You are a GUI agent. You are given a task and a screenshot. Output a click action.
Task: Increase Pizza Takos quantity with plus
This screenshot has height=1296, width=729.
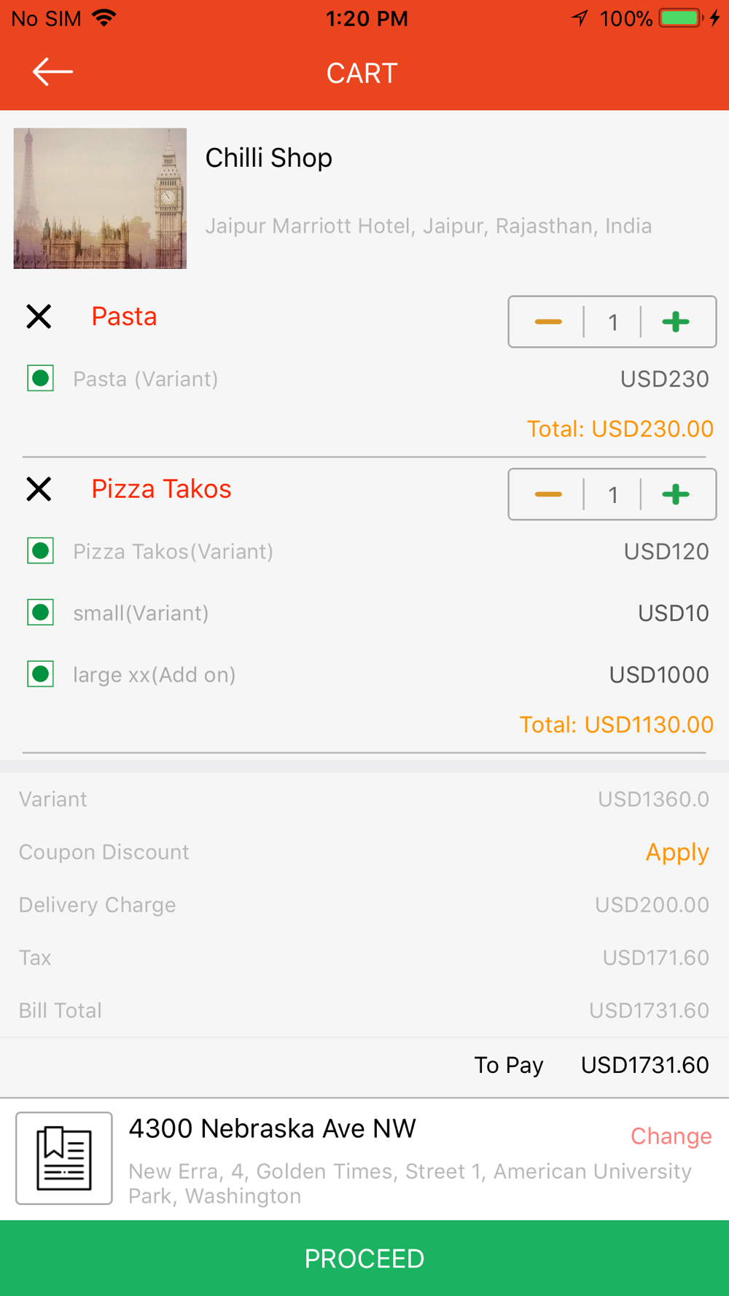(x=676, y=494)
